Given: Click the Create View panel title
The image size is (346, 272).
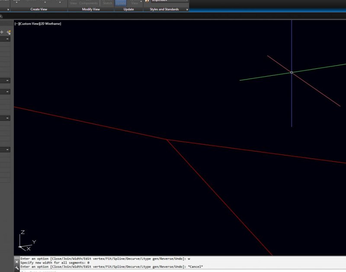Looking at the screenshot, I should [39, 9].
